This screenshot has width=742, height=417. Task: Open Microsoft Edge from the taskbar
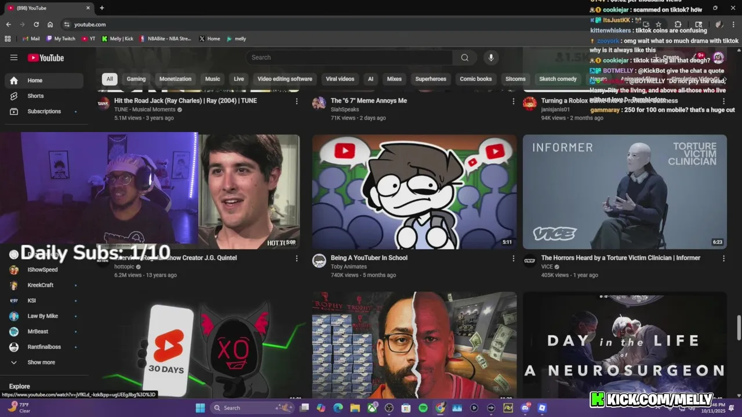tap(338, 408)
